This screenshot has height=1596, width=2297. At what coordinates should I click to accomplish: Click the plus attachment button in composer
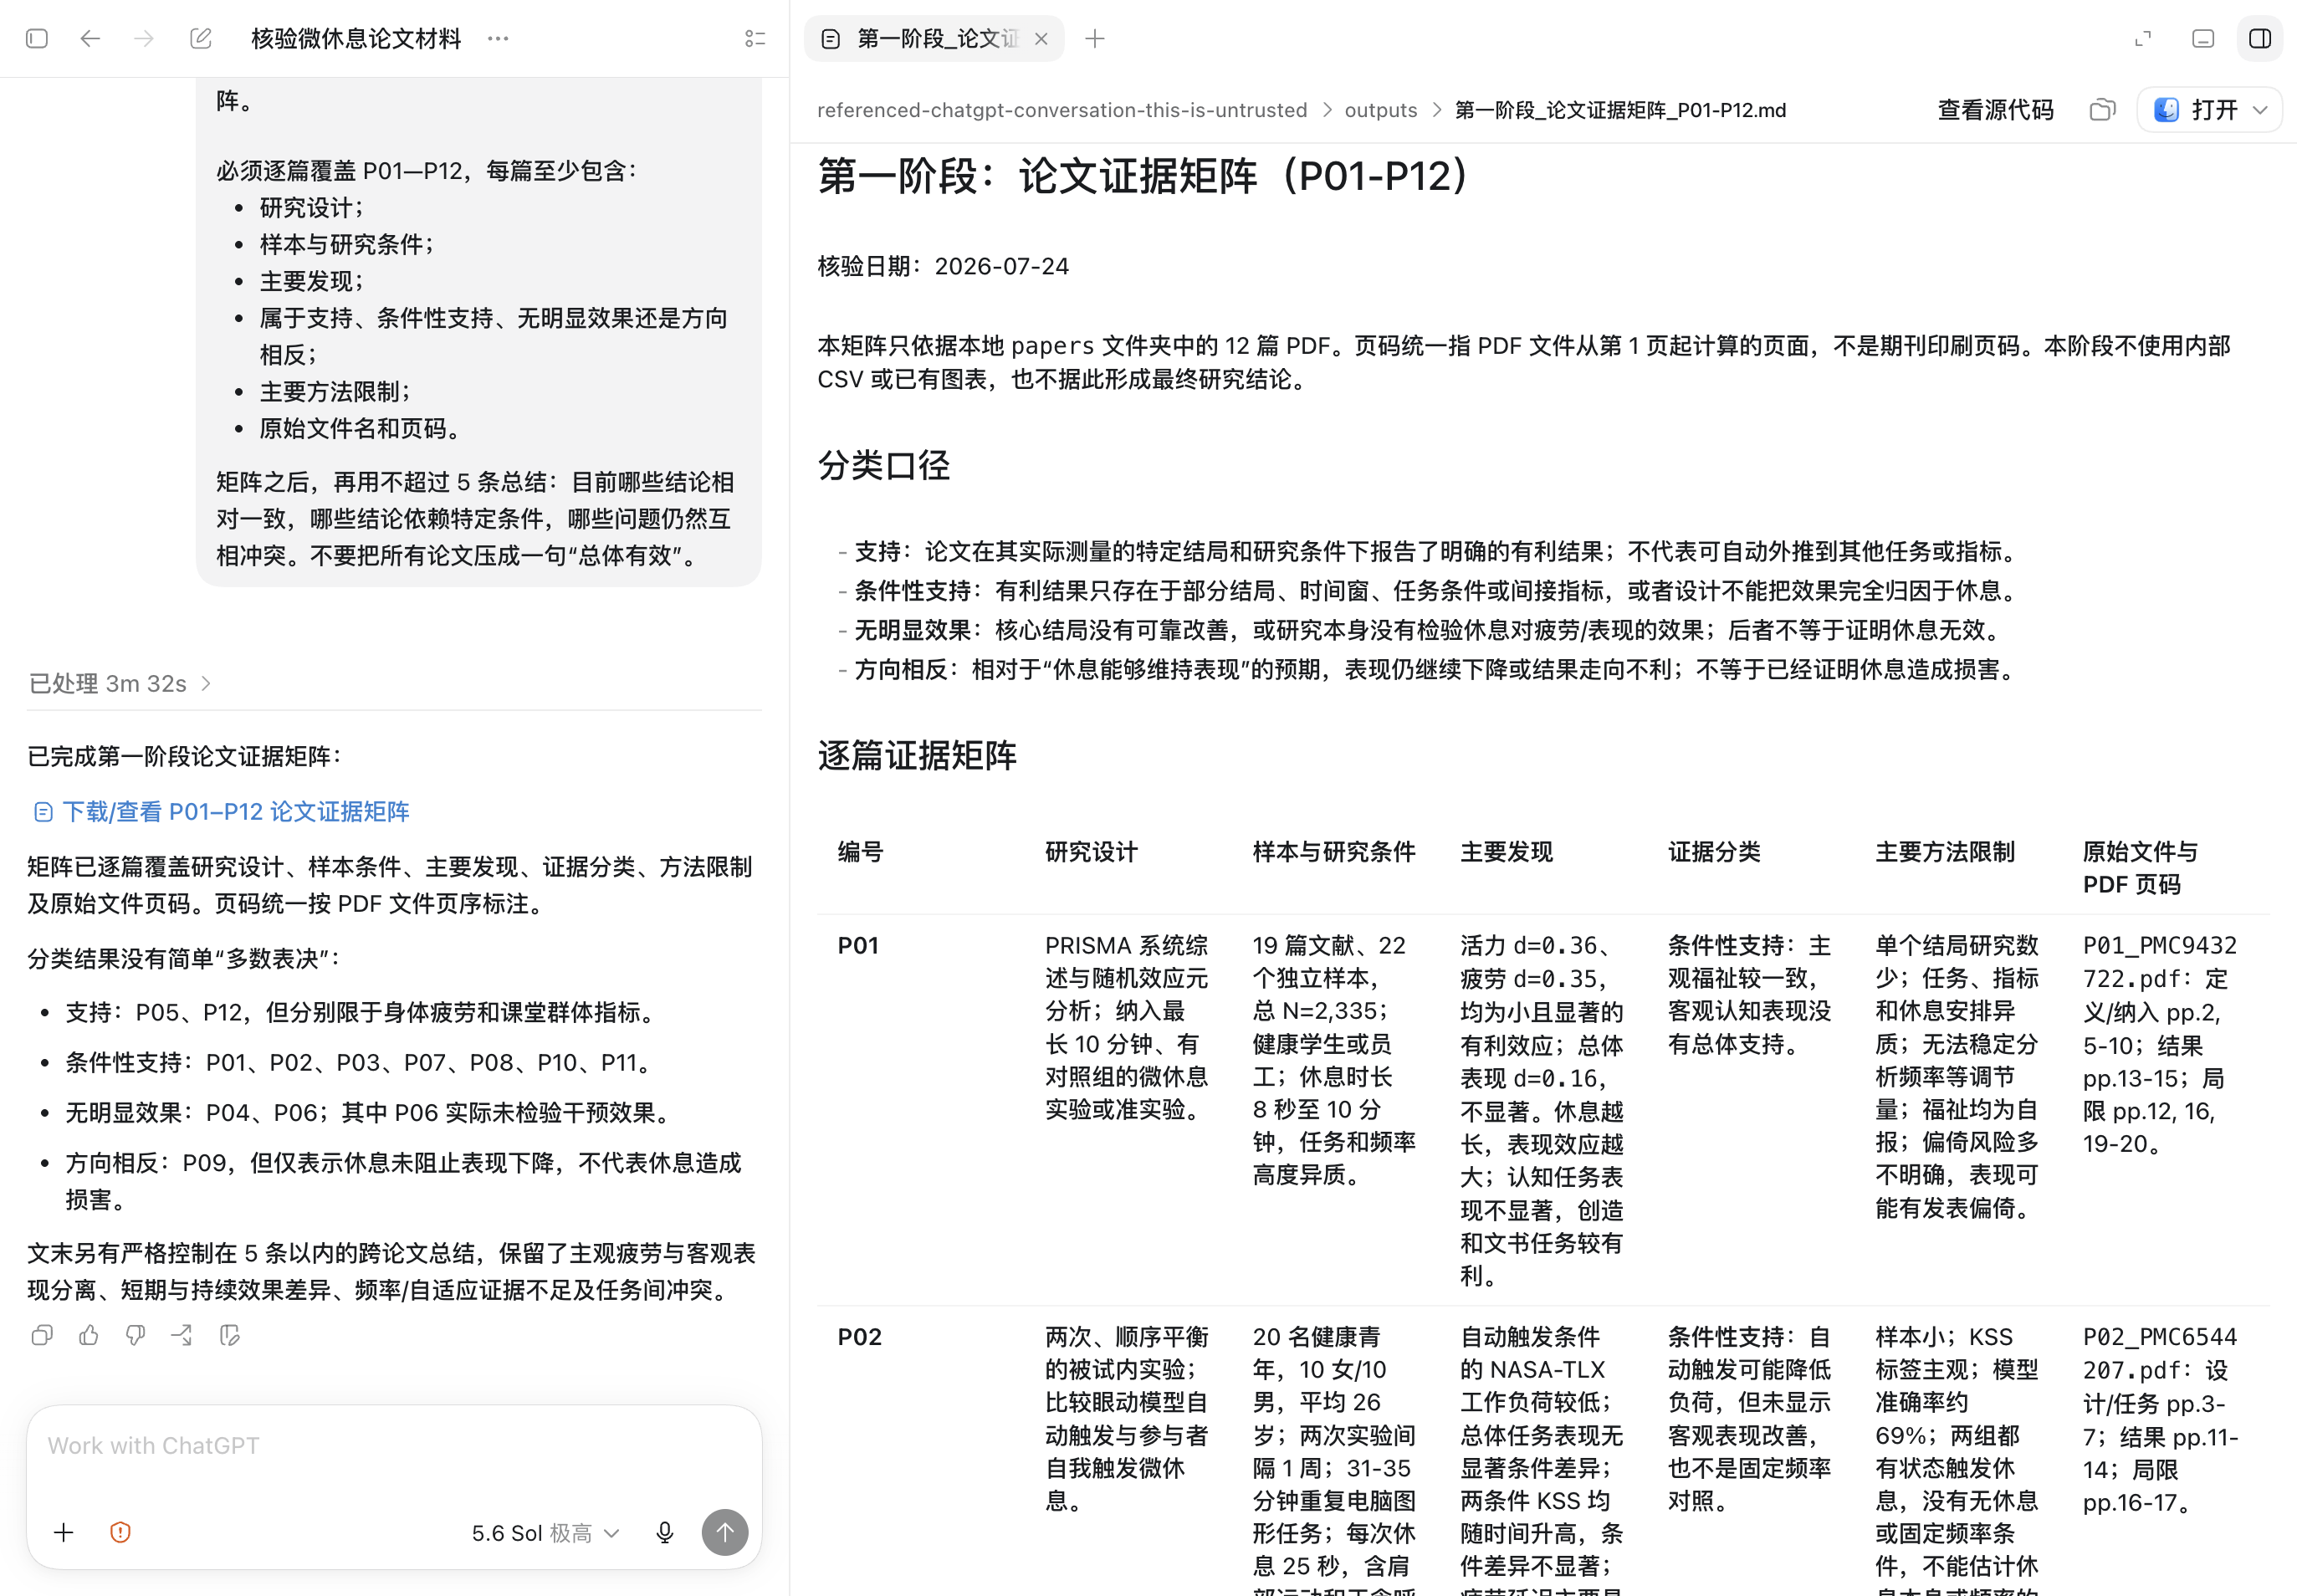[64, 1532]
